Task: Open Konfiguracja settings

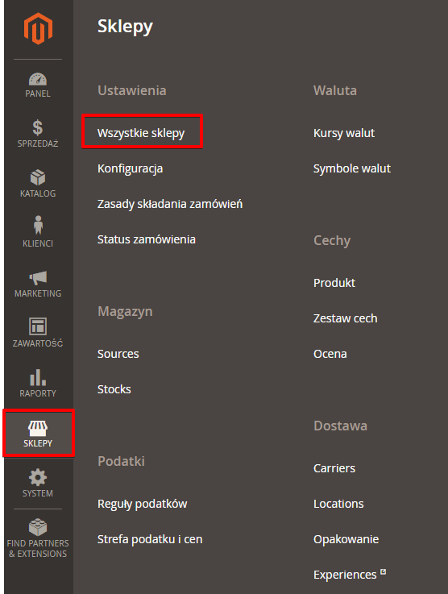Action: pos(131,168)
